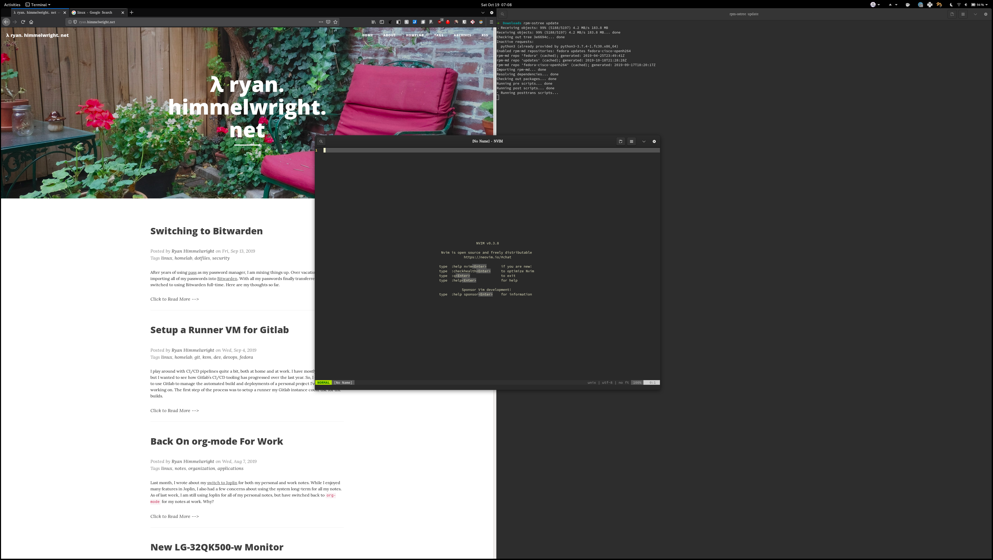Open the uBlock Origin extension popup

(439, 22)
